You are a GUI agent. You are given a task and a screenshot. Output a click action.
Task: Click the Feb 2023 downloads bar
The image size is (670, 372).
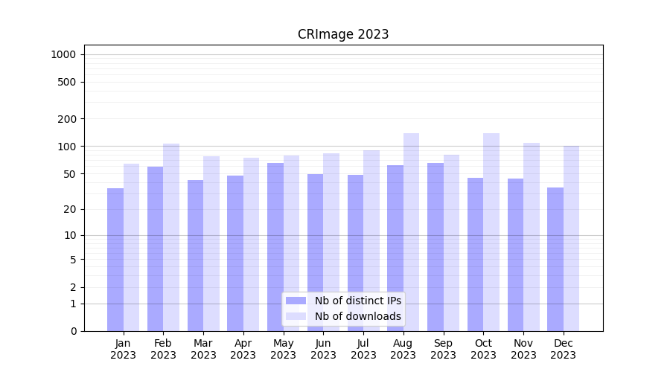coord(171,238)
